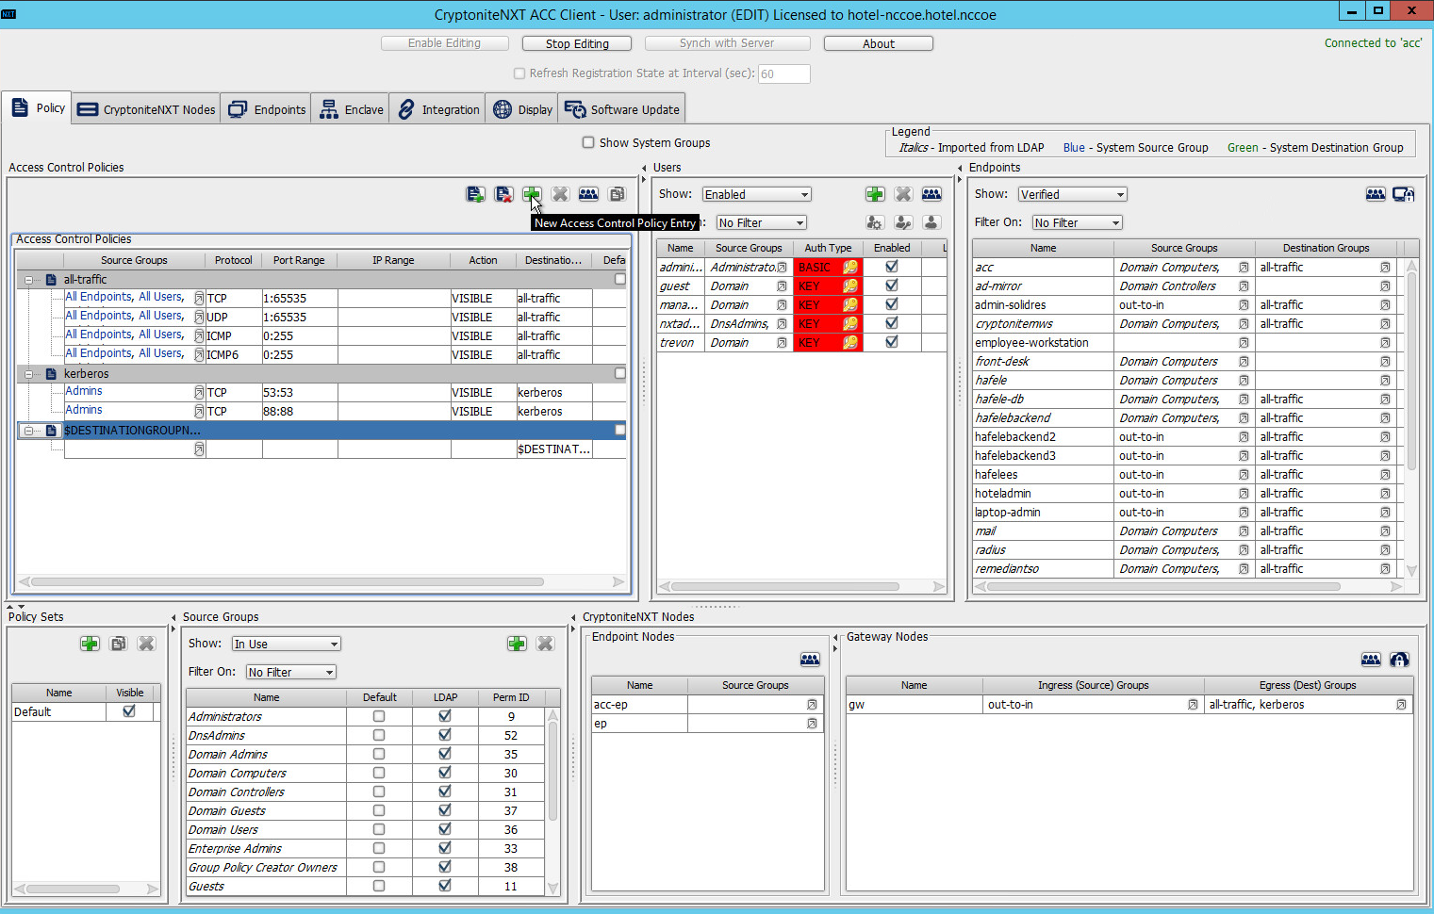
Task: Click the add policy document icon
Action: [x=475, y=194]
